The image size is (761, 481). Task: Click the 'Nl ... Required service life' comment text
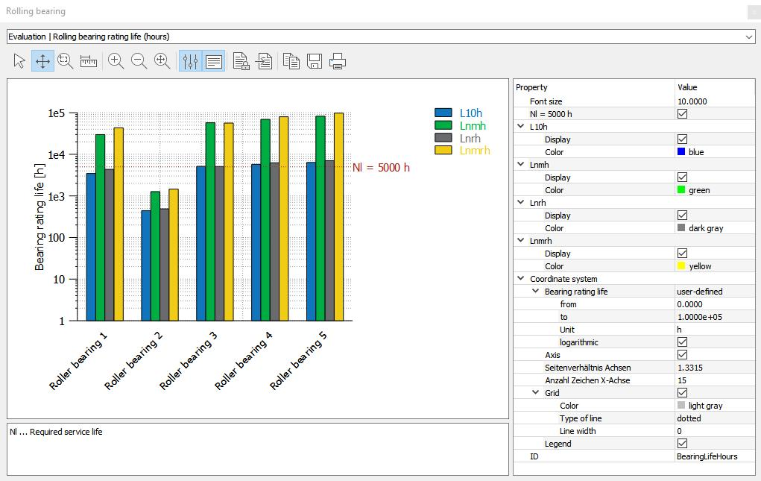[x=56, y=432]
